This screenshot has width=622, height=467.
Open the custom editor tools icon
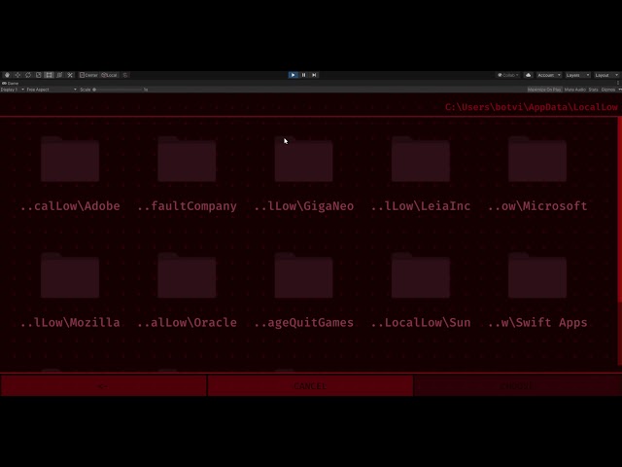pyautogui.click(x=70, y=75)
